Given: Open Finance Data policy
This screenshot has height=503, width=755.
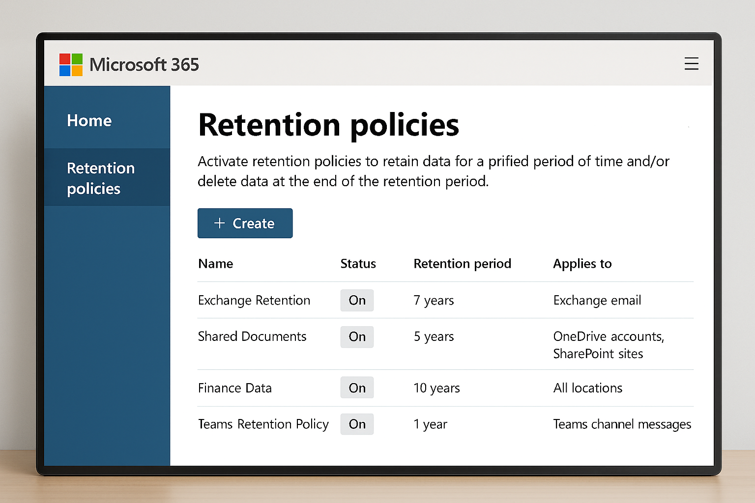Looking at the screenshot, I should (x=234, y=388).
